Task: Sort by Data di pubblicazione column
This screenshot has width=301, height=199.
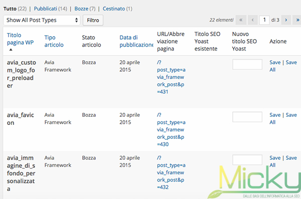Action: click(136, 41)
